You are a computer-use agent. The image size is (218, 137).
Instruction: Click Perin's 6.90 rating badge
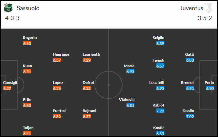pos(210,88)
